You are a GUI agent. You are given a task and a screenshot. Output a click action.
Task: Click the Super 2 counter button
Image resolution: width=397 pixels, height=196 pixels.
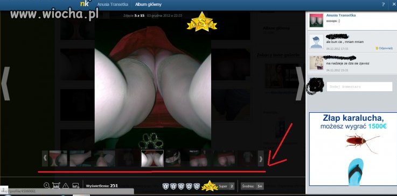tap(226, 186)
